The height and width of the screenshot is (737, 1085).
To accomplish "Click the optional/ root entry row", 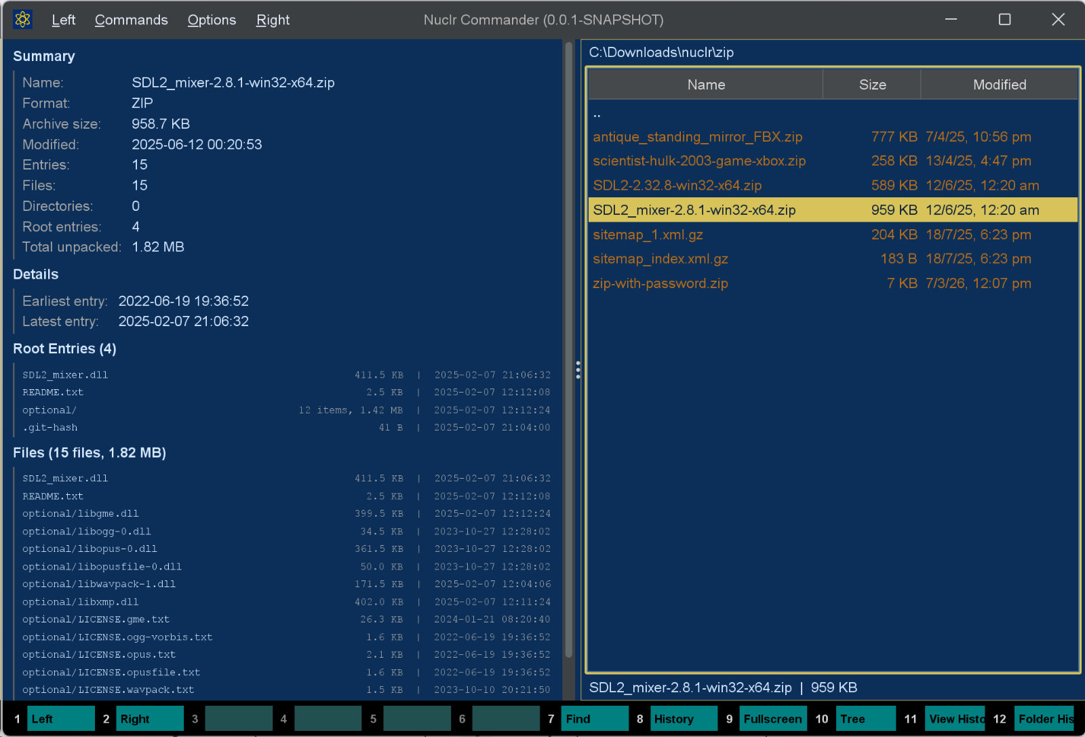I will (x=286, y=410).
